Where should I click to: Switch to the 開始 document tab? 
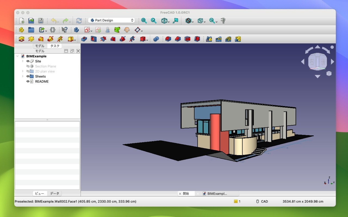coord(186,194)
